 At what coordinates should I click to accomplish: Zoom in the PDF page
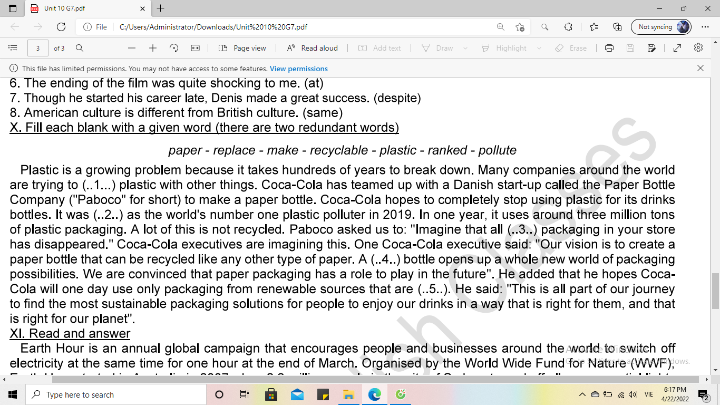[153, 48]
